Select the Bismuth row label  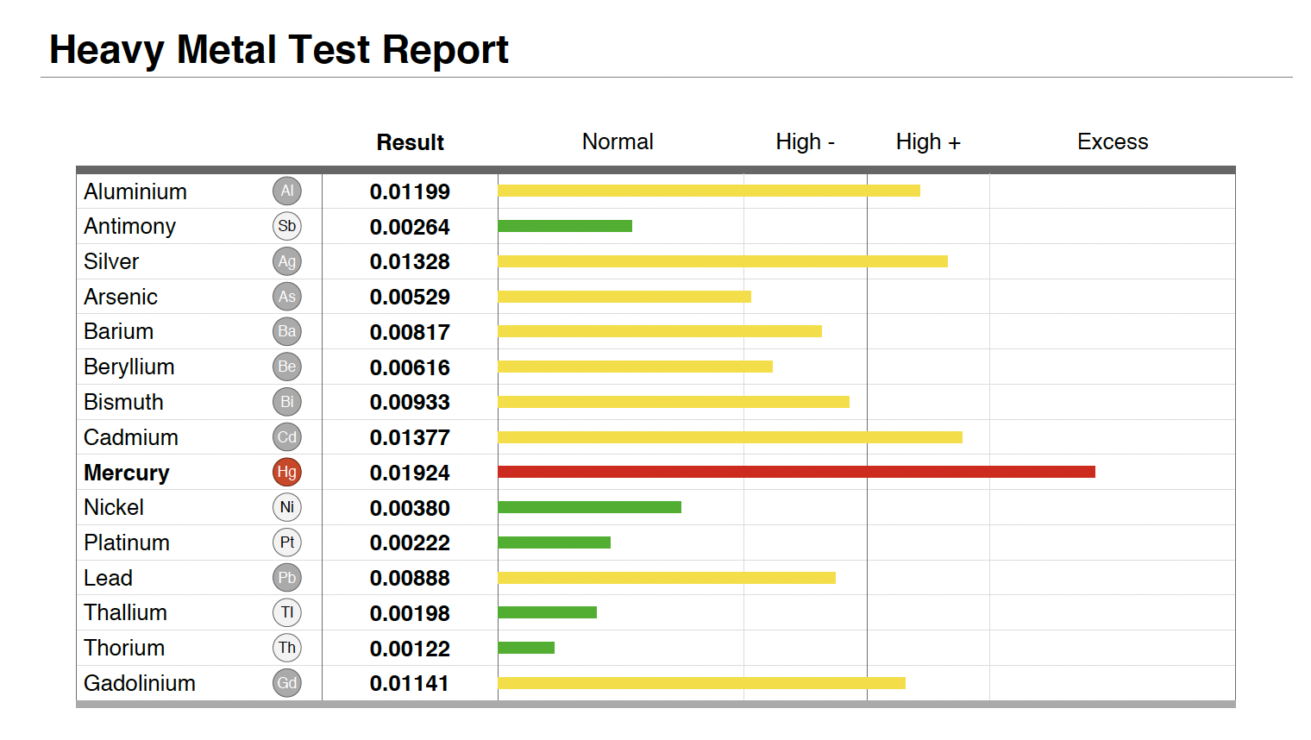click(123, 402)
